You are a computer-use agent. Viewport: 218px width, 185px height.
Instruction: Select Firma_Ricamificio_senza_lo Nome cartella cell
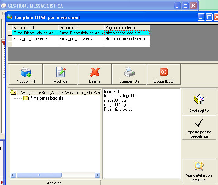click(35, 33)
